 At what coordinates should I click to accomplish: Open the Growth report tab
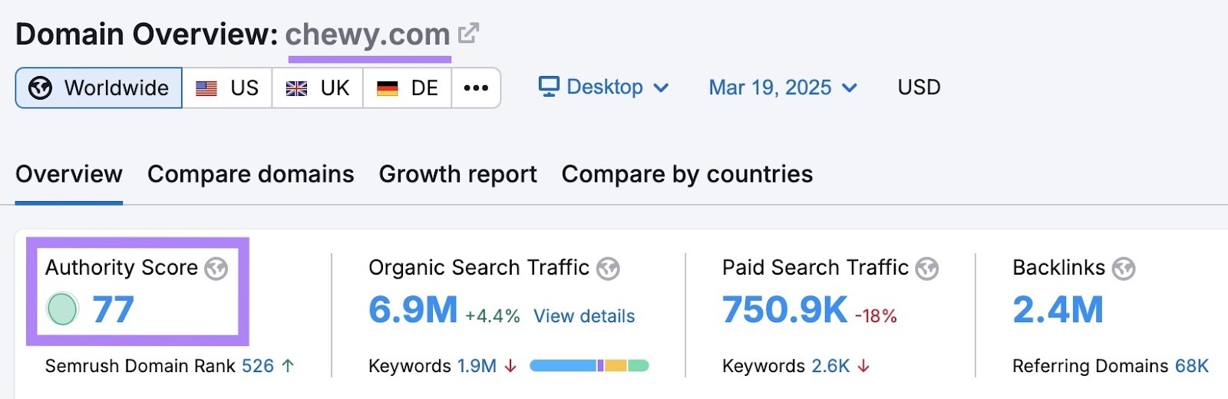click(457, 174)
